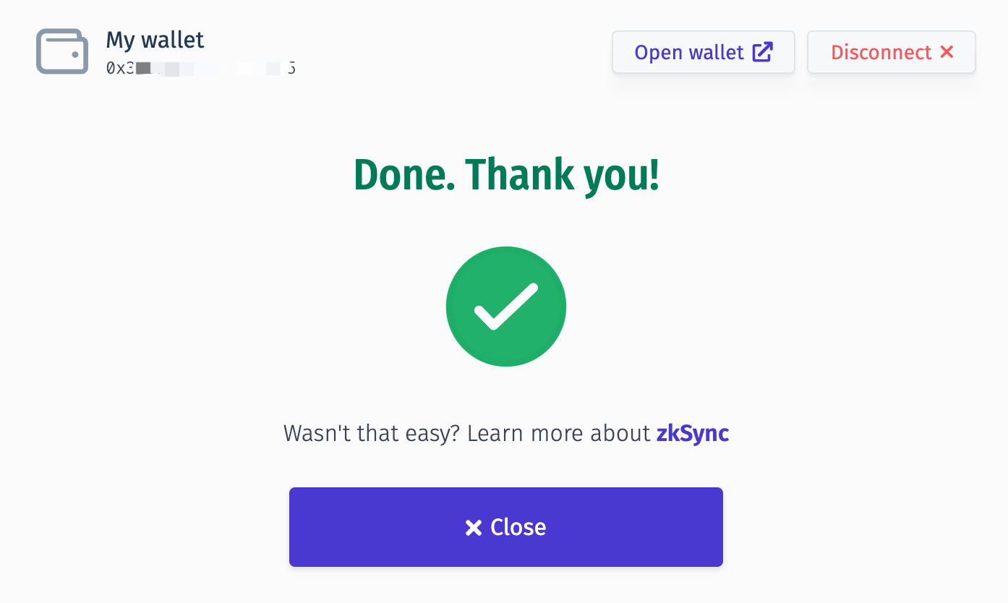Click the Disconnect label text
1008x603 pixels.
pos(881,52)
